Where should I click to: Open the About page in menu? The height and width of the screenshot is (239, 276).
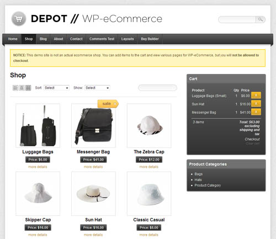coord(59,39)
